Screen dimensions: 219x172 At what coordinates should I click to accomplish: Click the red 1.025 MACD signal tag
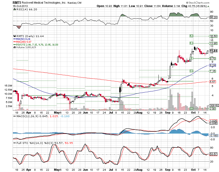[x=213, y=121]
